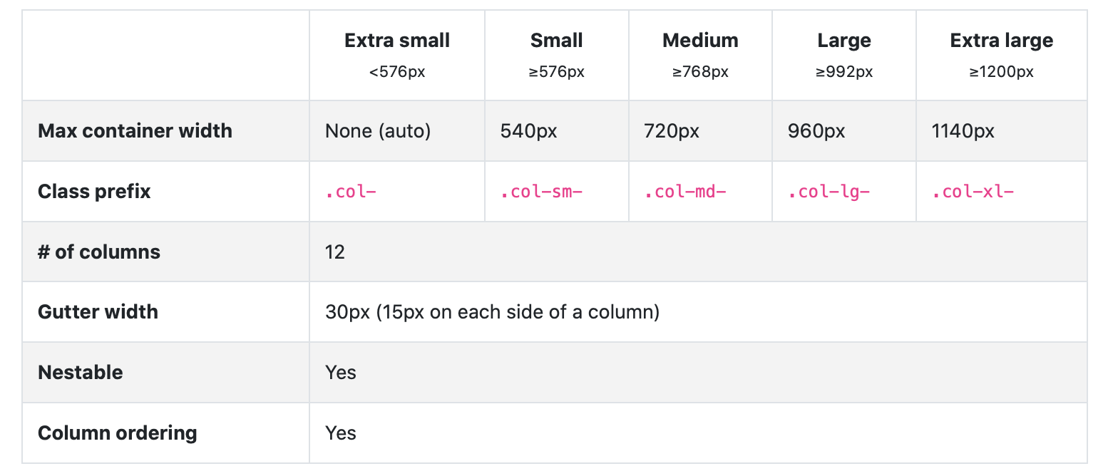
Task: Click the .col-sm- class prefix code
Action: pos(541,192)
